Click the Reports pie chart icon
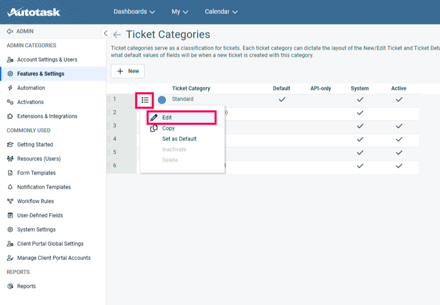440x305 pixels. tap(10, 286)
